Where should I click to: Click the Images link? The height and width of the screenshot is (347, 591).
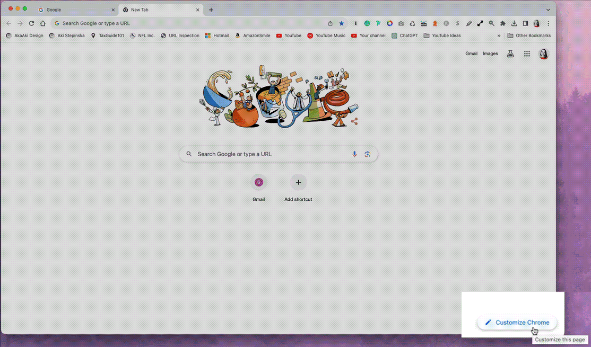pos(490,54)
